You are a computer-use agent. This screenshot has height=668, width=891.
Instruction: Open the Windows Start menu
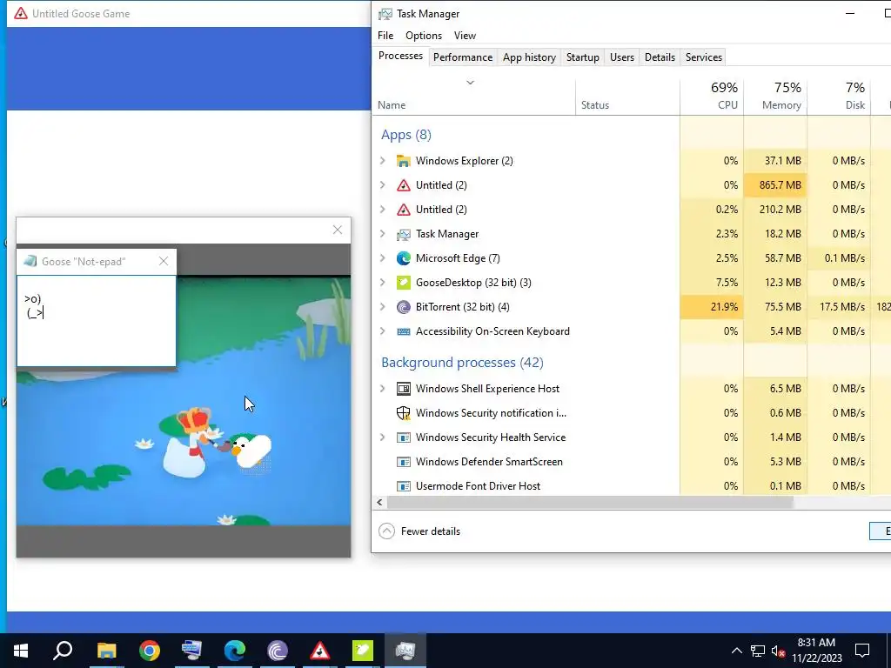21,651
